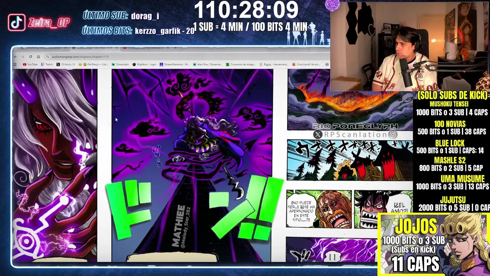The height and width of the screenshot is (276, 490).
Task: Click the purple horned character manga page
Action: 55,165
